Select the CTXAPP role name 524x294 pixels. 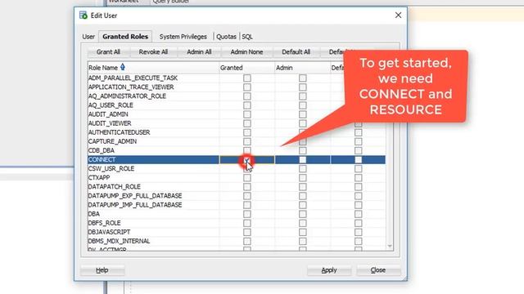(99, 178)
